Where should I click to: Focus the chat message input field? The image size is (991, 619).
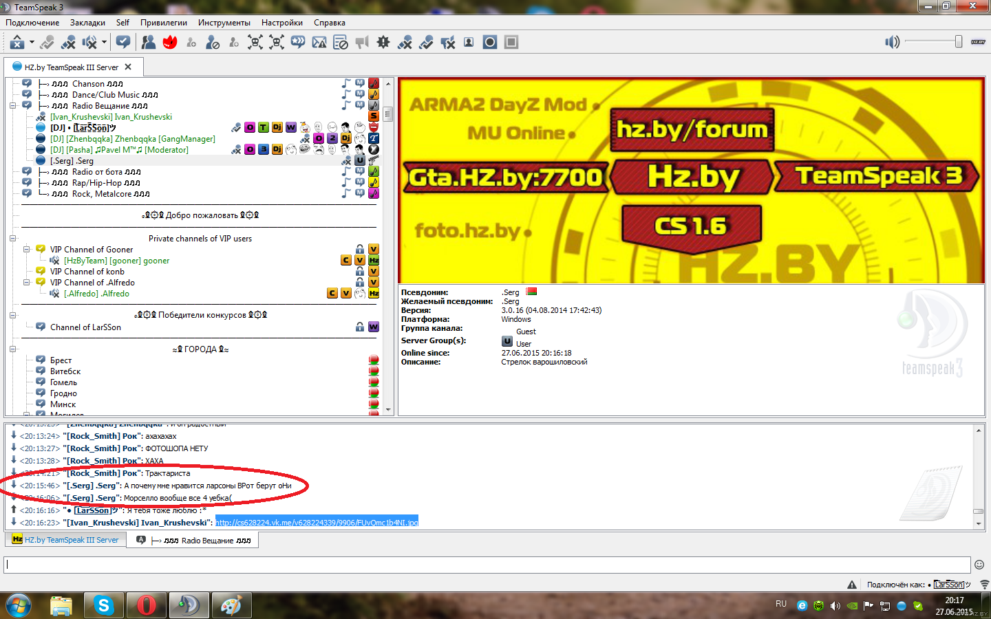[486, 565]
